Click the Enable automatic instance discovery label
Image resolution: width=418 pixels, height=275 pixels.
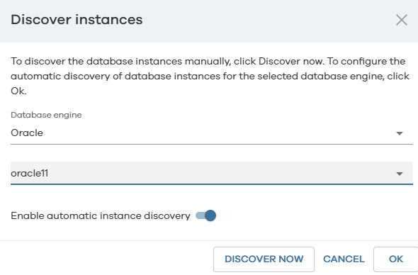101,215
